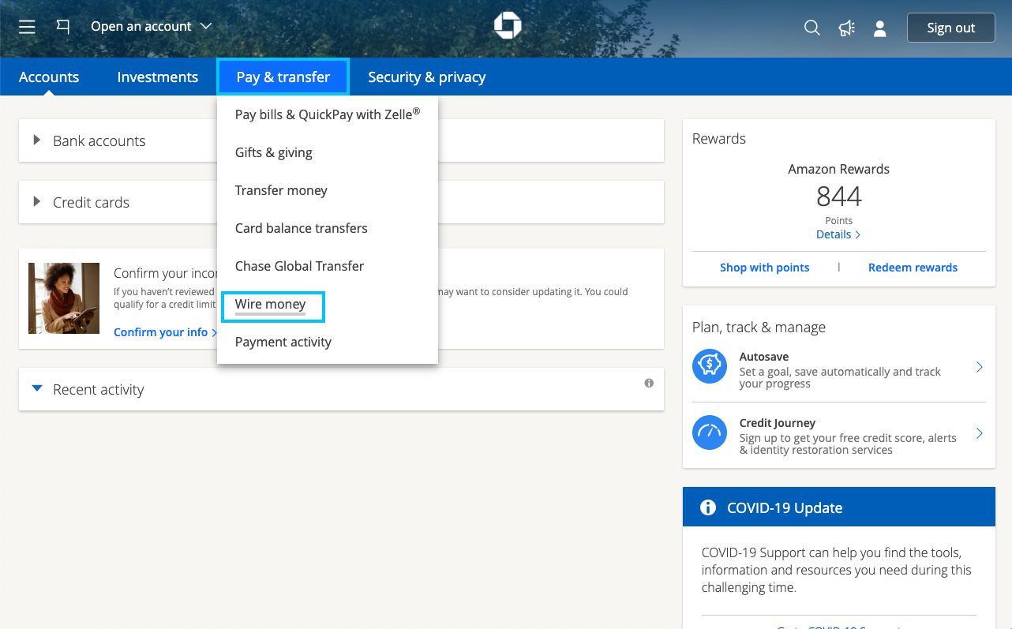Open the Investments tab
This screenshot has width=1012, height=629.
point(157,77)
